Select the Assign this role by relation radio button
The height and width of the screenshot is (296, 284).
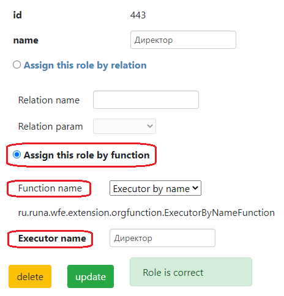pyautogui.click(x=17, y=65)
